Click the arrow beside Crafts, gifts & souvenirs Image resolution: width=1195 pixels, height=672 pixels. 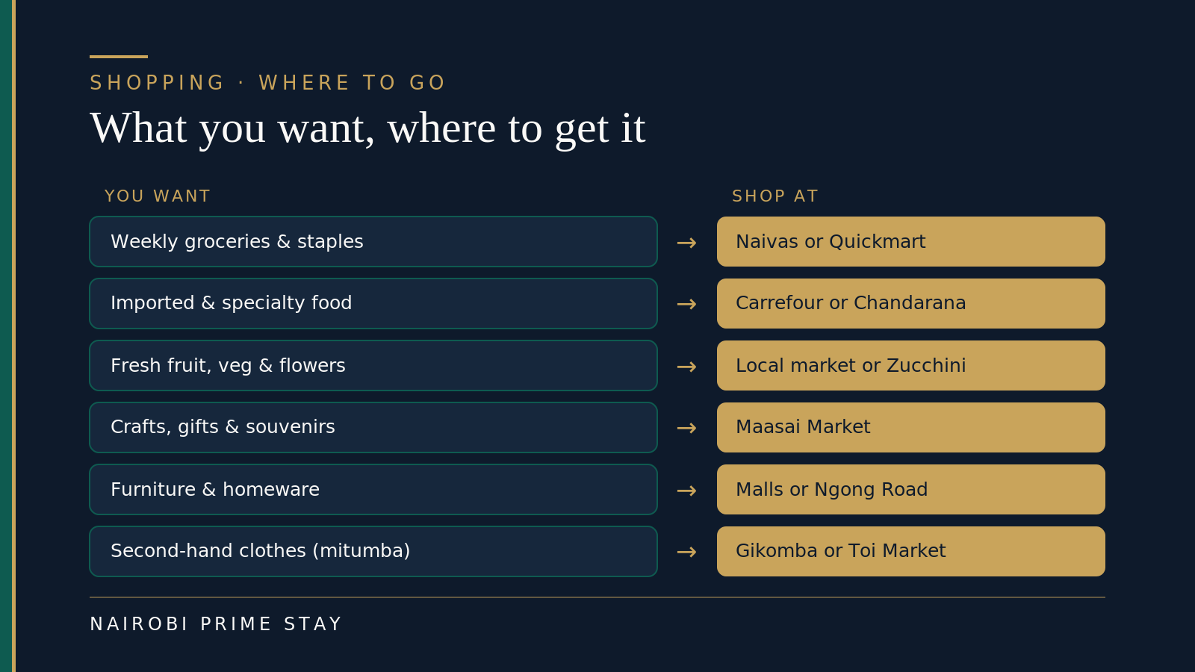686,428
